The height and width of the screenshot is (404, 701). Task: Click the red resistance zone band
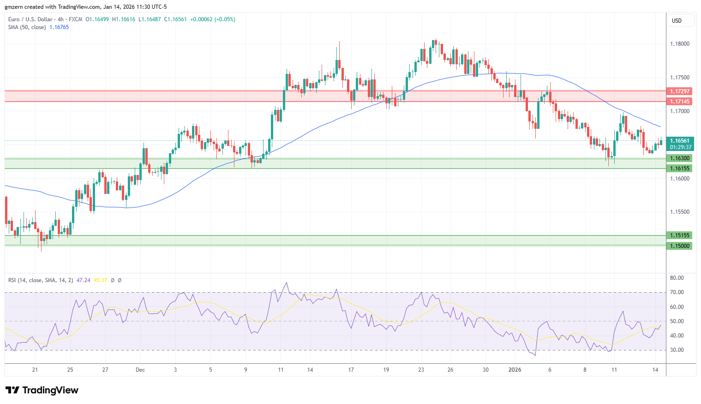click(x=335, y=96)
